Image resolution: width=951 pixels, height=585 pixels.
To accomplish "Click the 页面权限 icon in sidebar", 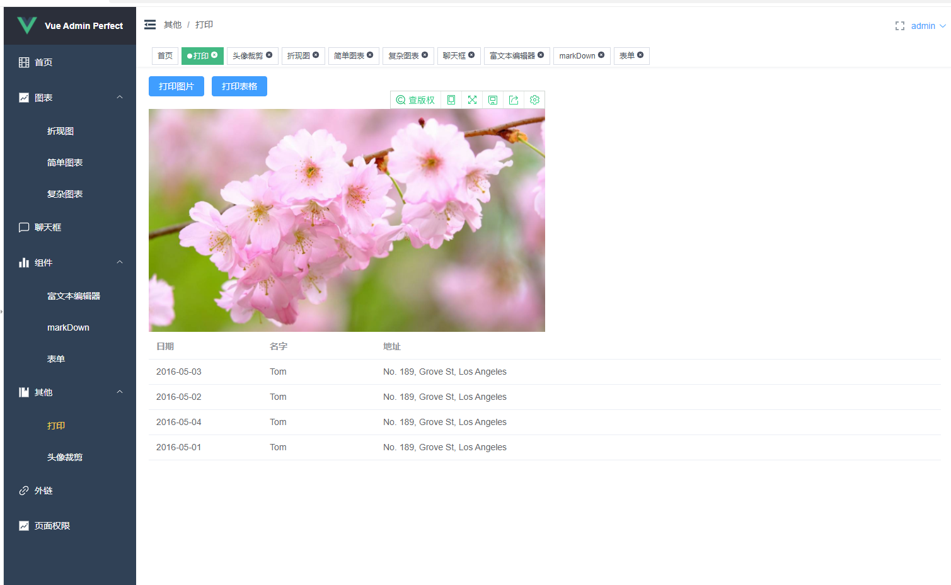I will 24,526.
